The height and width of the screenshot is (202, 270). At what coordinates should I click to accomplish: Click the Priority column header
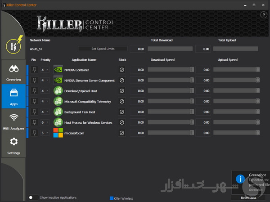45,60
